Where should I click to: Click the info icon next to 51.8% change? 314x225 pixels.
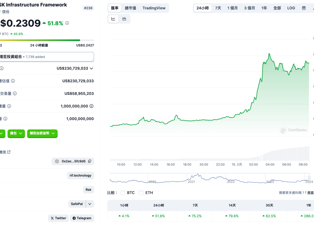tap(67, 23)
